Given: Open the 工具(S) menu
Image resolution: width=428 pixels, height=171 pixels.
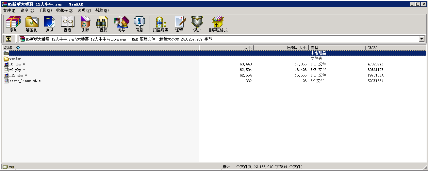Looking at the screenshot, I should point(45,10).
